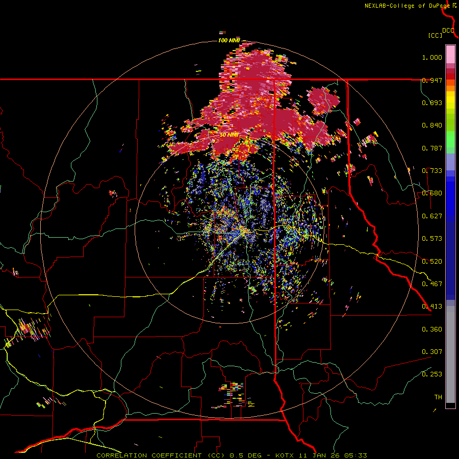Select the 0.627 legend value
459x459 pixels.
pos(432,216)
